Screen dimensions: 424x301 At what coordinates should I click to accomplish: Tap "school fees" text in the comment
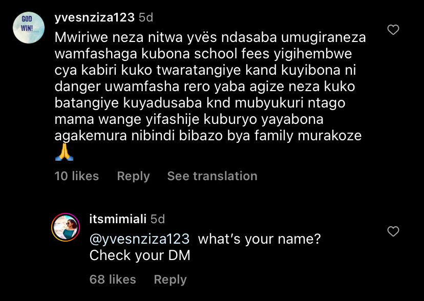[232, 54]
